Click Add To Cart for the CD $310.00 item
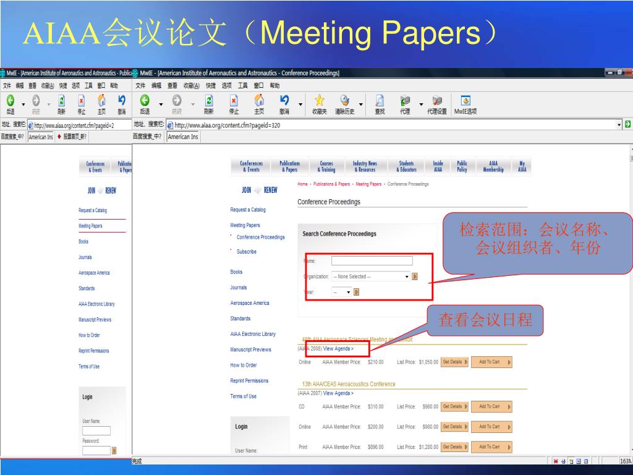This screenshot has height=475, width=633. coord(491,406)
